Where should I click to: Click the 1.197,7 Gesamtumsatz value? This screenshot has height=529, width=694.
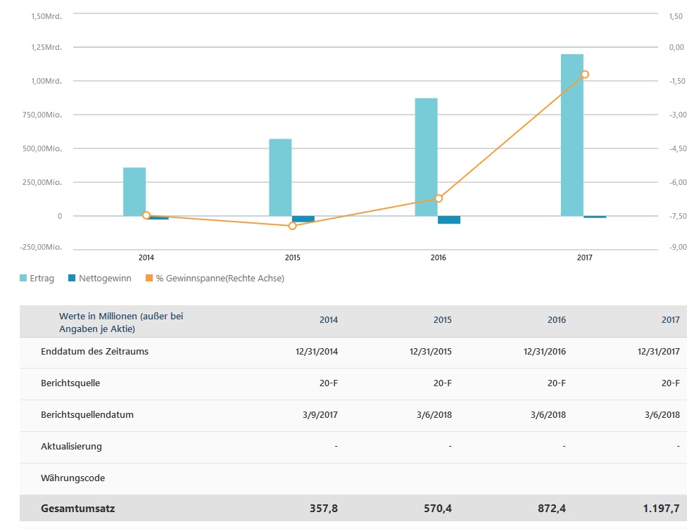point(662,508)
